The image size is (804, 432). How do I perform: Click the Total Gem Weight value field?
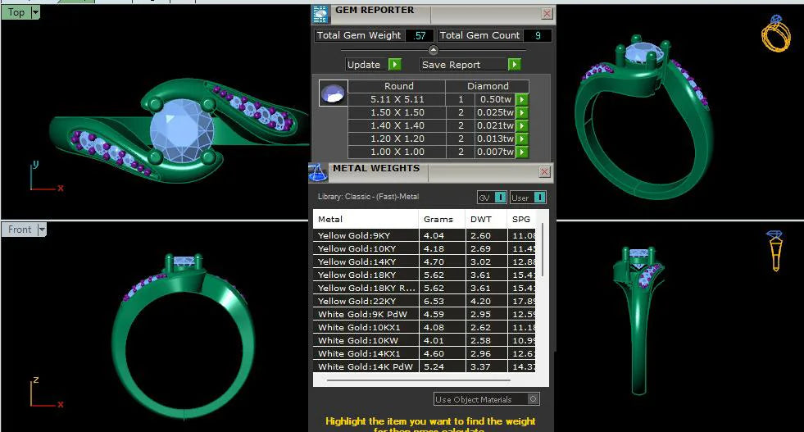click(x=420, y=35)
